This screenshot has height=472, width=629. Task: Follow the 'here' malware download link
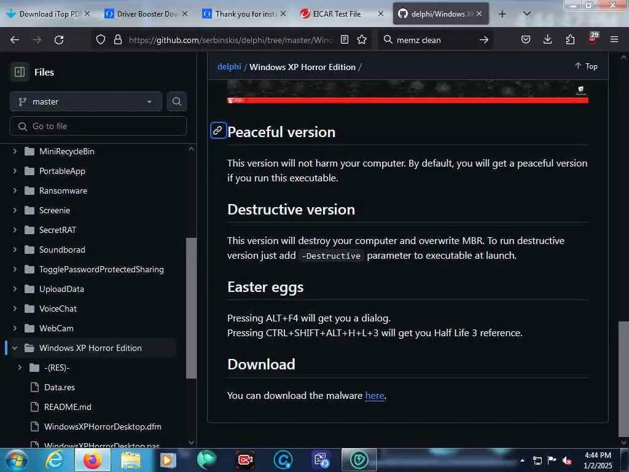tap(375, 395)
